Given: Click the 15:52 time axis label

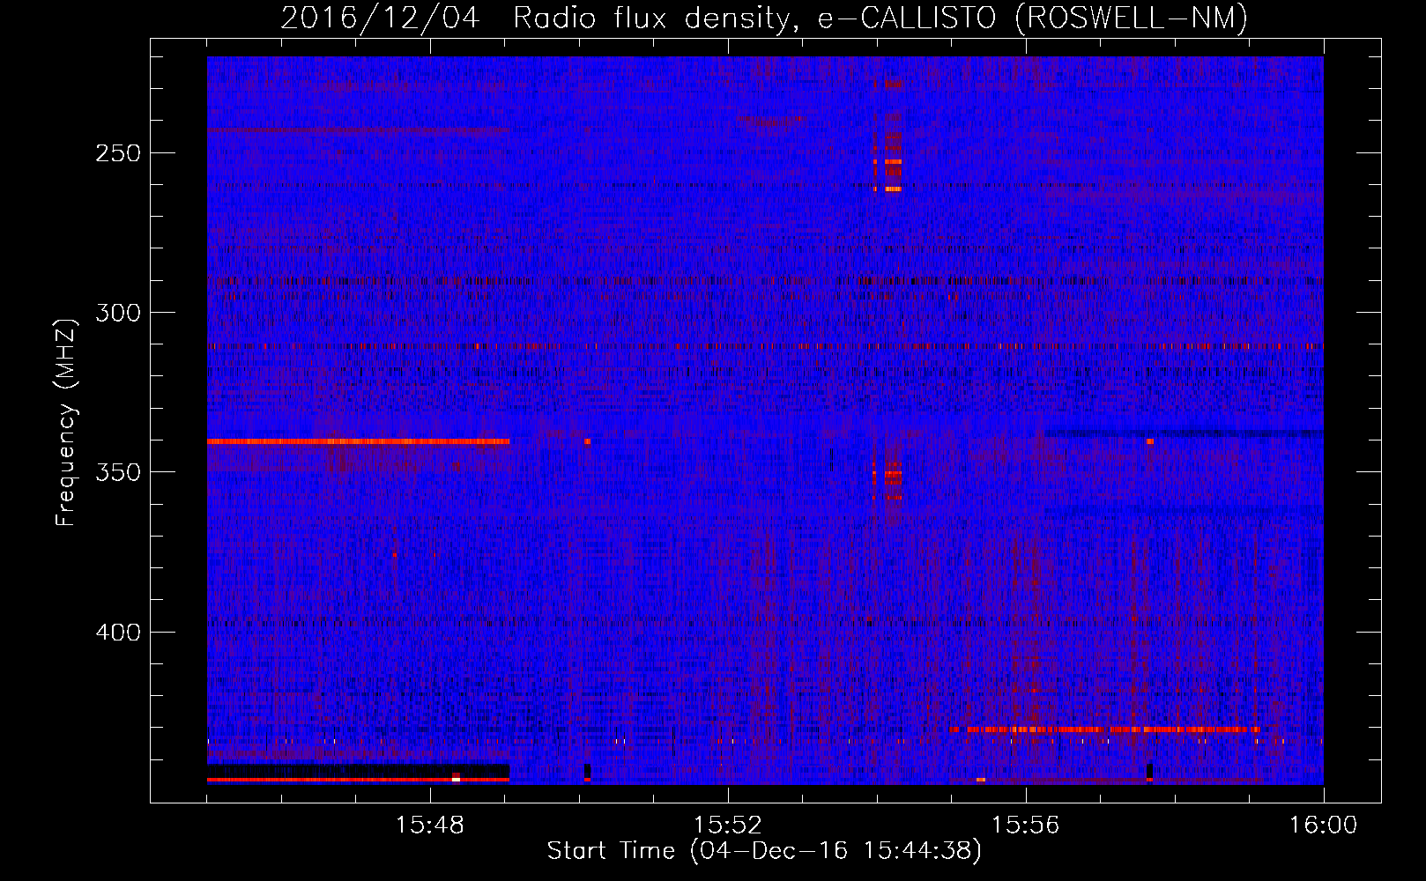Looking at the screenshot, I should 728,825.
